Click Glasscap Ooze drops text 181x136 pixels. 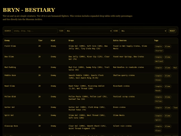coord(87,127)
